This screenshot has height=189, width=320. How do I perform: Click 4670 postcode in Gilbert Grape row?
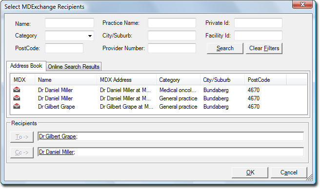point(254,107)
